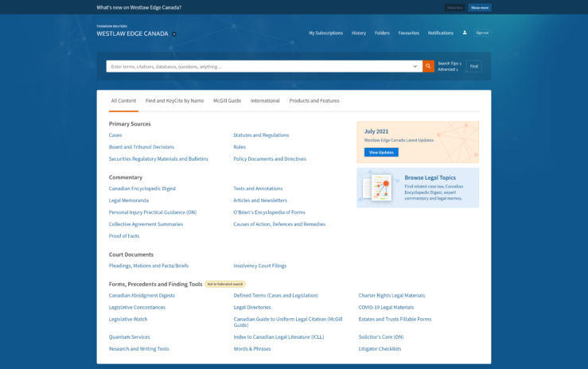Click the Browse Legal Topics document illustration
588x369 pixels.
[377, 188]
